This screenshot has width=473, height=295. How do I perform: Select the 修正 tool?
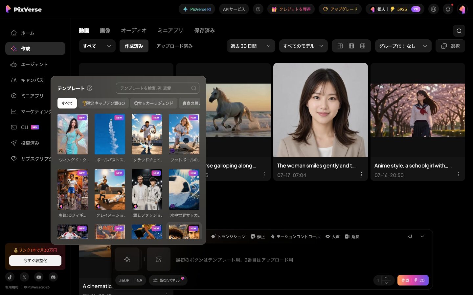258,237
